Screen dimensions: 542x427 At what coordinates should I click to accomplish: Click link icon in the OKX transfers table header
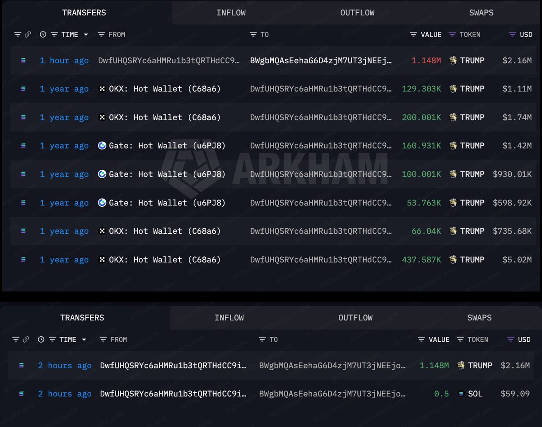[28, 35]
